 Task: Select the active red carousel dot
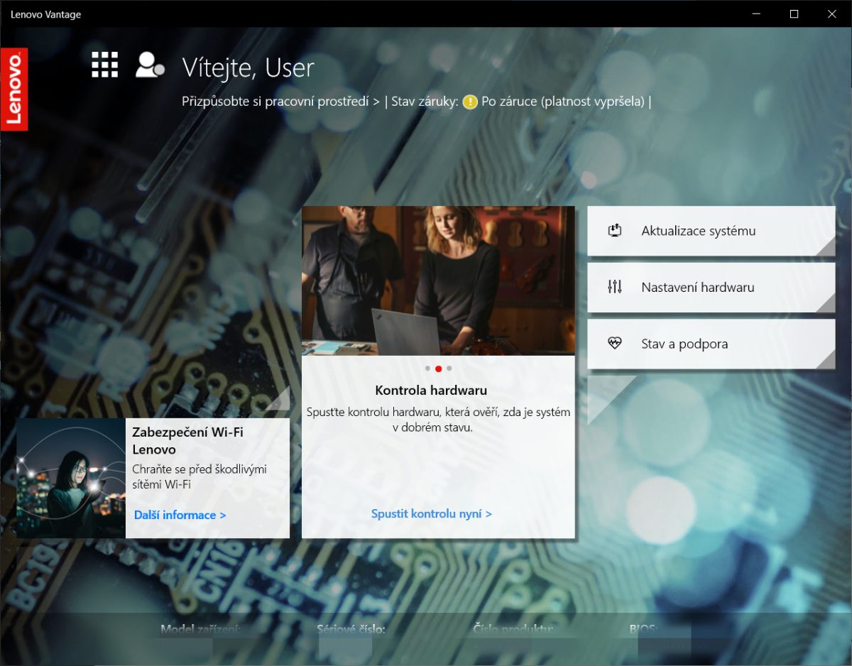tap(438, 369)
